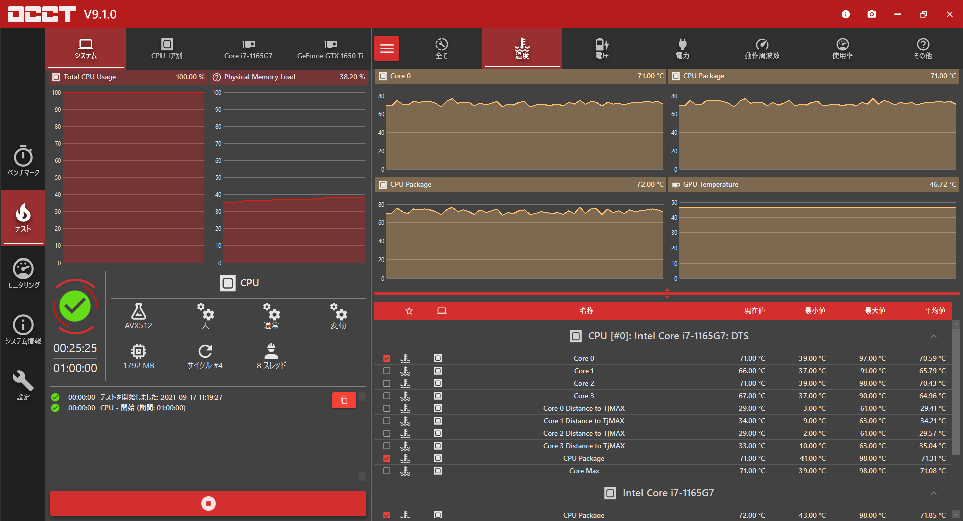
Task: Collapse the Intel Core i7-1165G7 sensor group
Action: (934, 493)
